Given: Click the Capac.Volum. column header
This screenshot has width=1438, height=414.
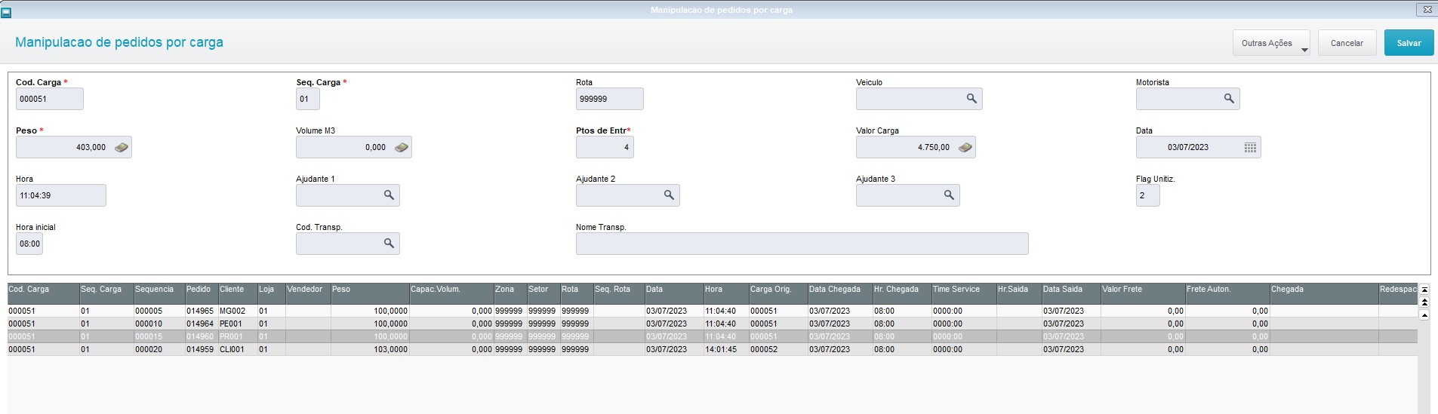Looking at the screenshot, I should tap(451, 293).
